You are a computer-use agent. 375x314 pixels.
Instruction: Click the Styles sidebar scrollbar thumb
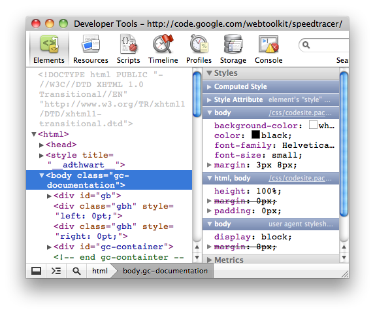coord(344,144)
